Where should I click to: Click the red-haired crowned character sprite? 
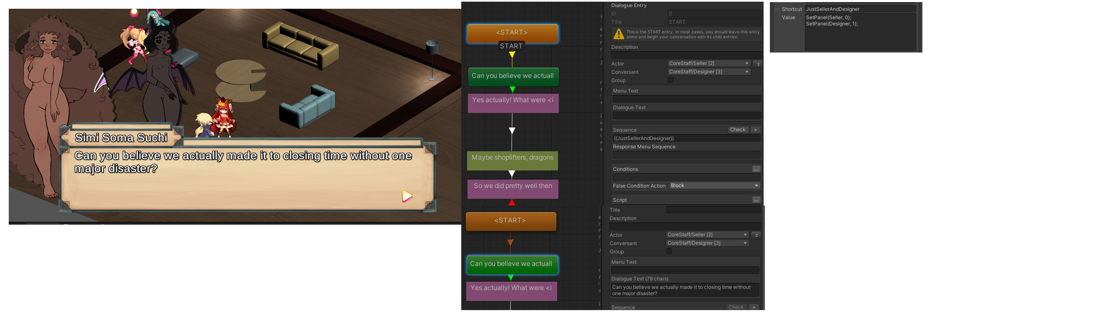(224, 117)
